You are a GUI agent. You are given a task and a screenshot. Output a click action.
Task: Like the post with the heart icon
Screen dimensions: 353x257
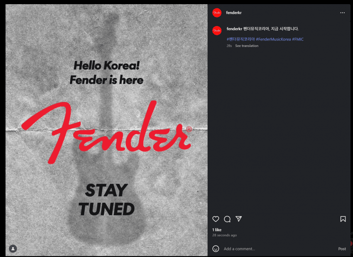(216, 219)
